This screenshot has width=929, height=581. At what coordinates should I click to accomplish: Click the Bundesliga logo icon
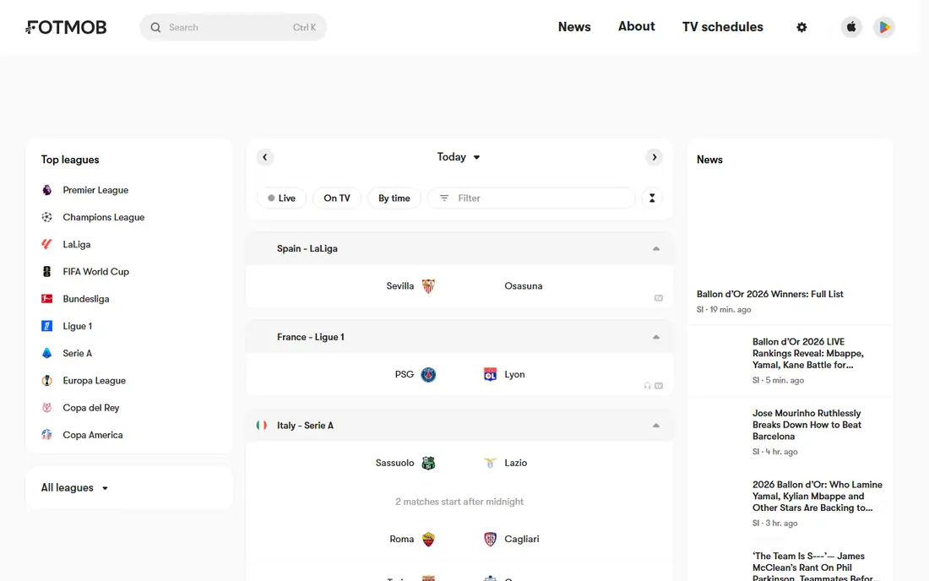pos(46,299)
